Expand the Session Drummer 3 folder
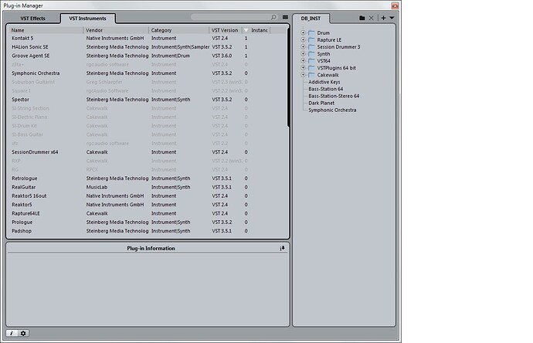The image size is (533, 343). (303, 47)
